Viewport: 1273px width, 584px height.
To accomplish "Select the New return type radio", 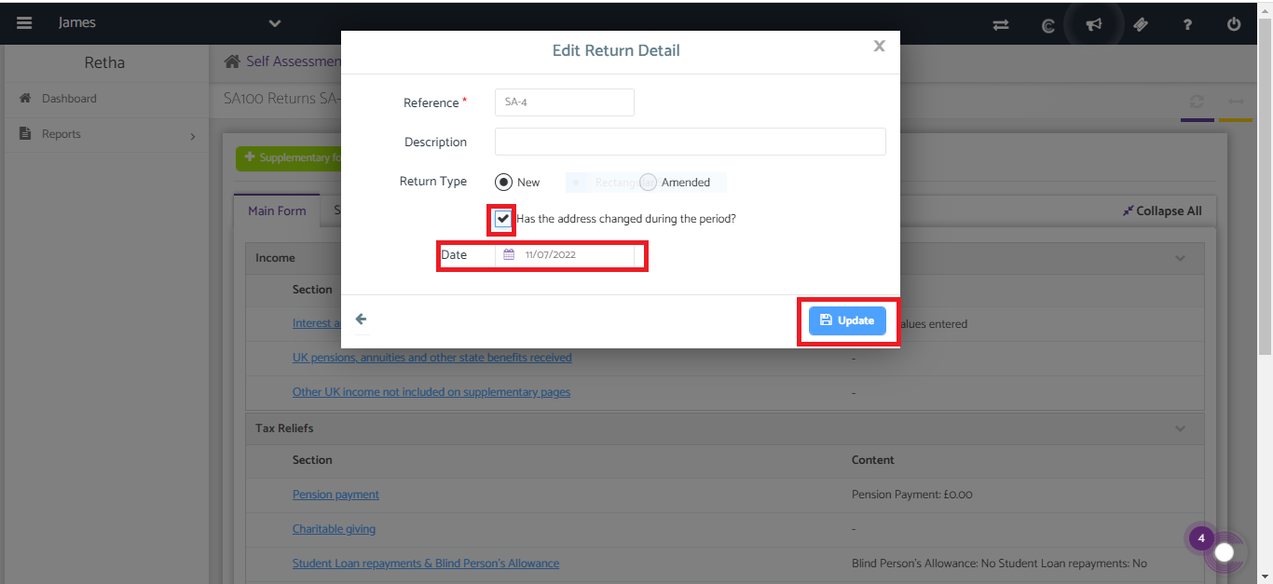I will [503, 183].
